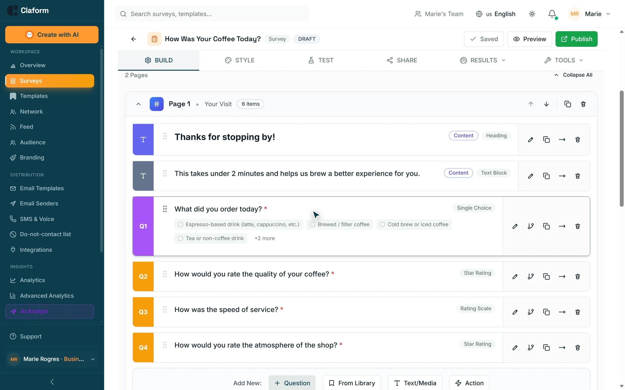Image resolution: width=625 pixels, height=390 pixels.
Task: Open the notifications bell
Action: point(552,14)
